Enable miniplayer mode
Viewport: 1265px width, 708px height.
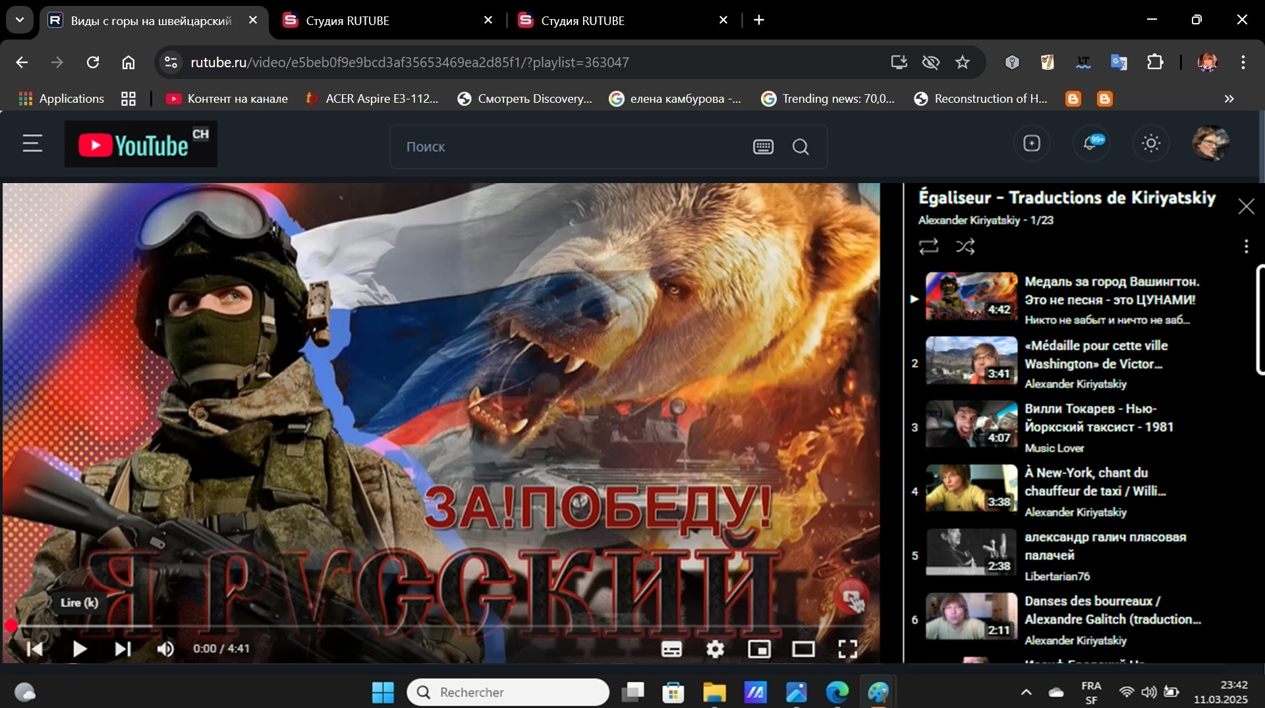(x=759, y=649)
